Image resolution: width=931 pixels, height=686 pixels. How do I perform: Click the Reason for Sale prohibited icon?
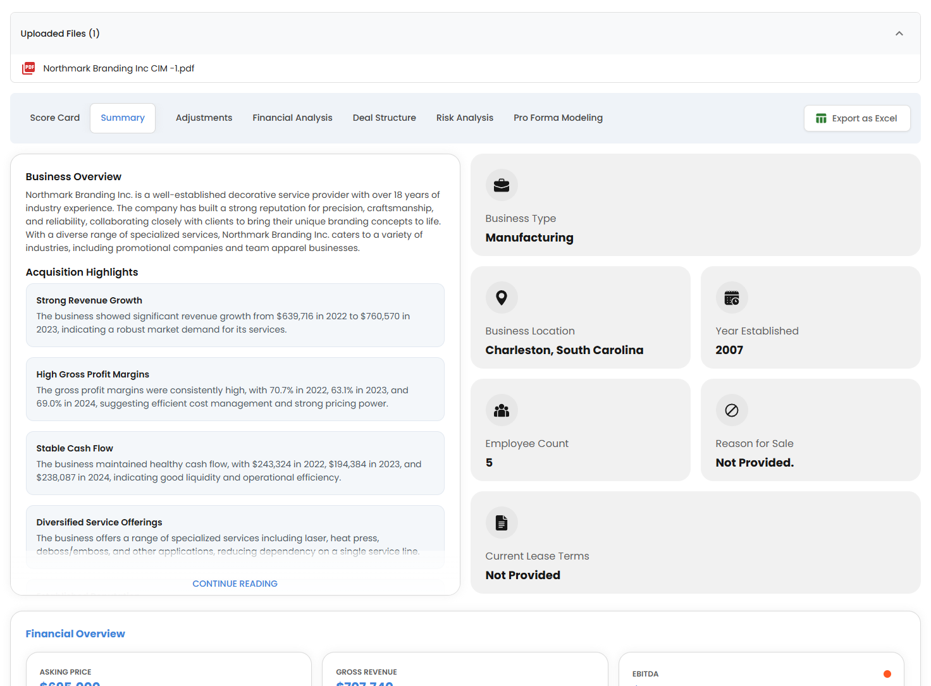tap(732, 410)
